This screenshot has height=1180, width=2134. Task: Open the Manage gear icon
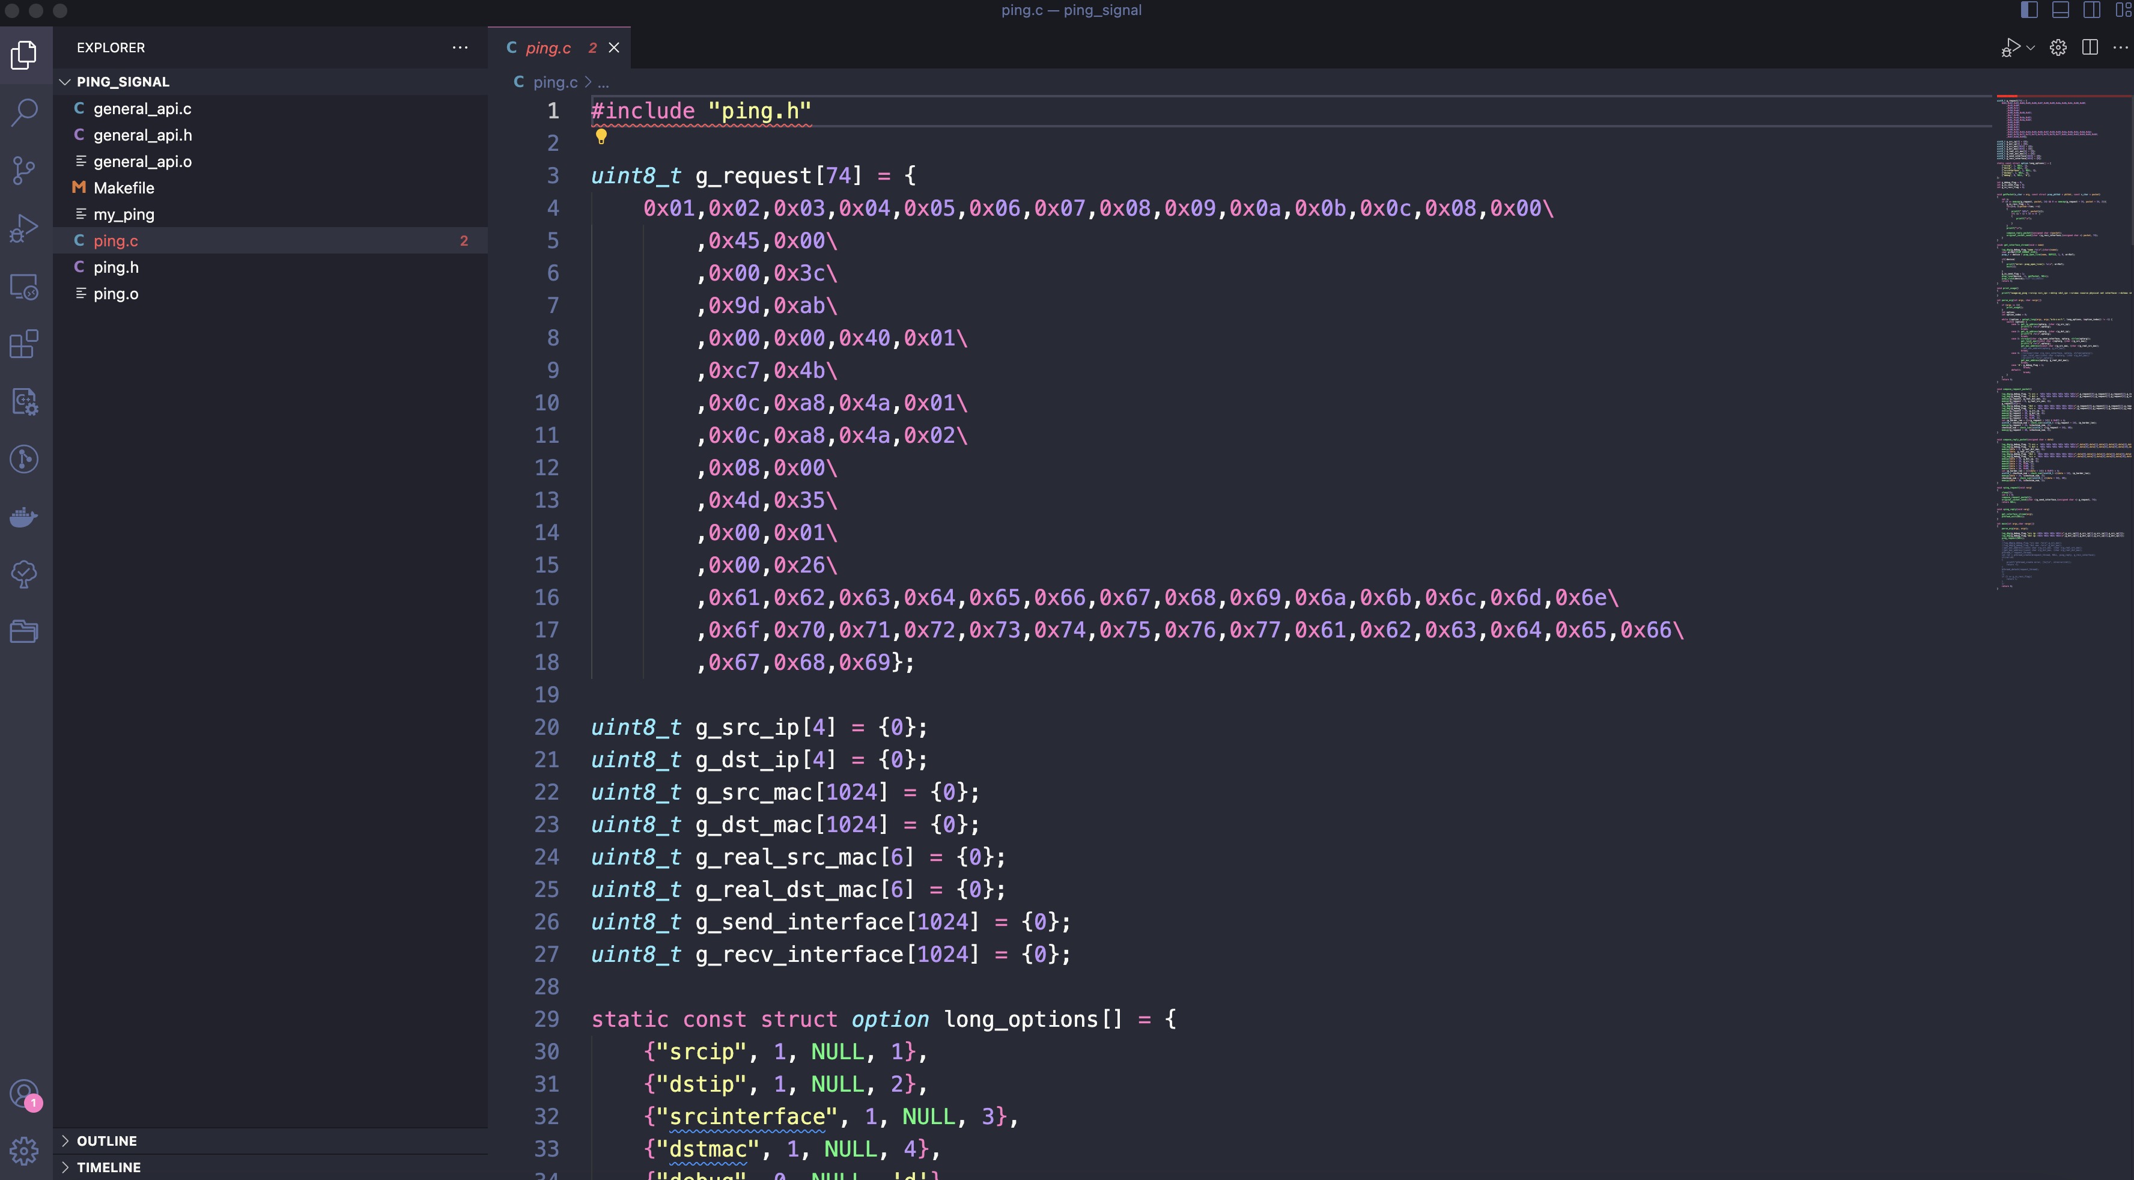pos(24,1150)
